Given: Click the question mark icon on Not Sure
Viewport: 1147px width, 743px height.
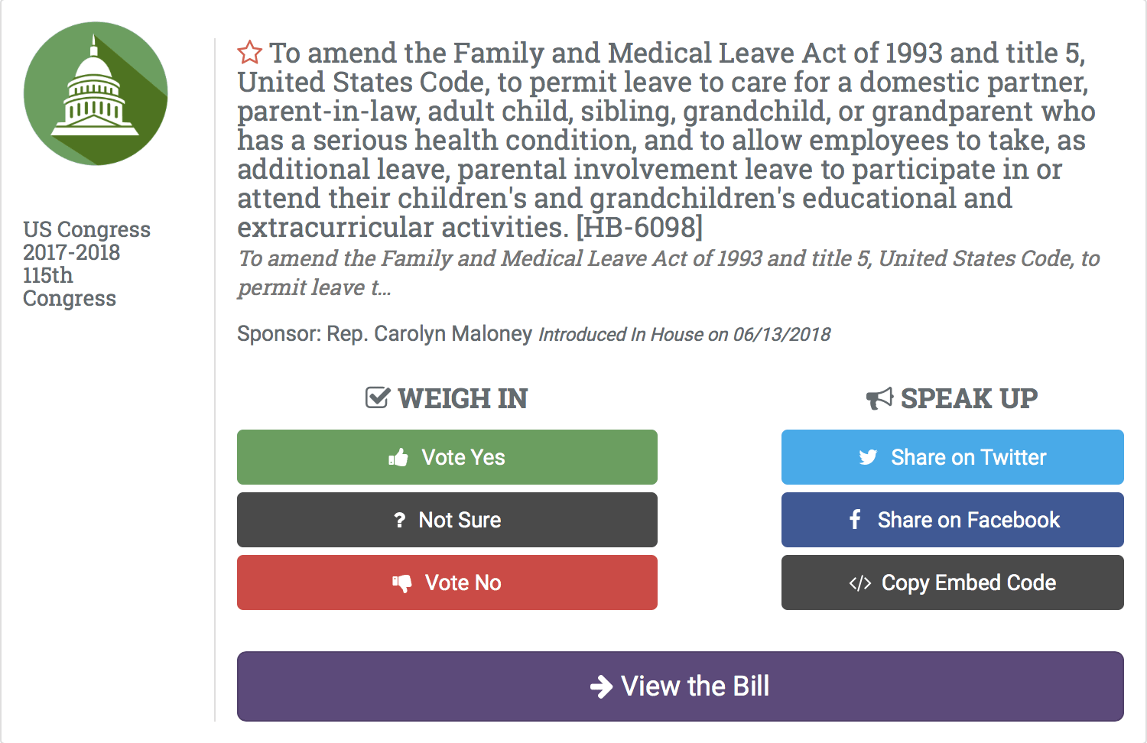Looking at the screenshot, I should click(399, 521).
